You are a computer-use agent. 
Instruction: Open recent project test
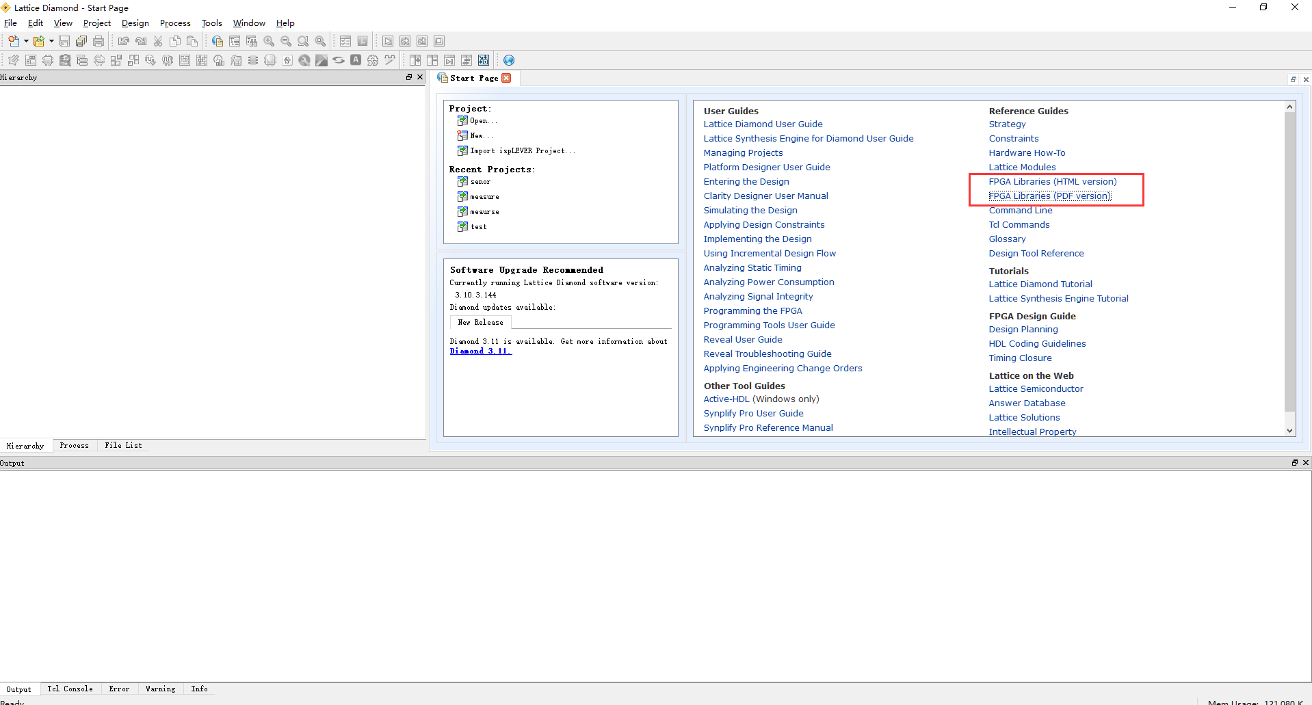click(473, 227)
